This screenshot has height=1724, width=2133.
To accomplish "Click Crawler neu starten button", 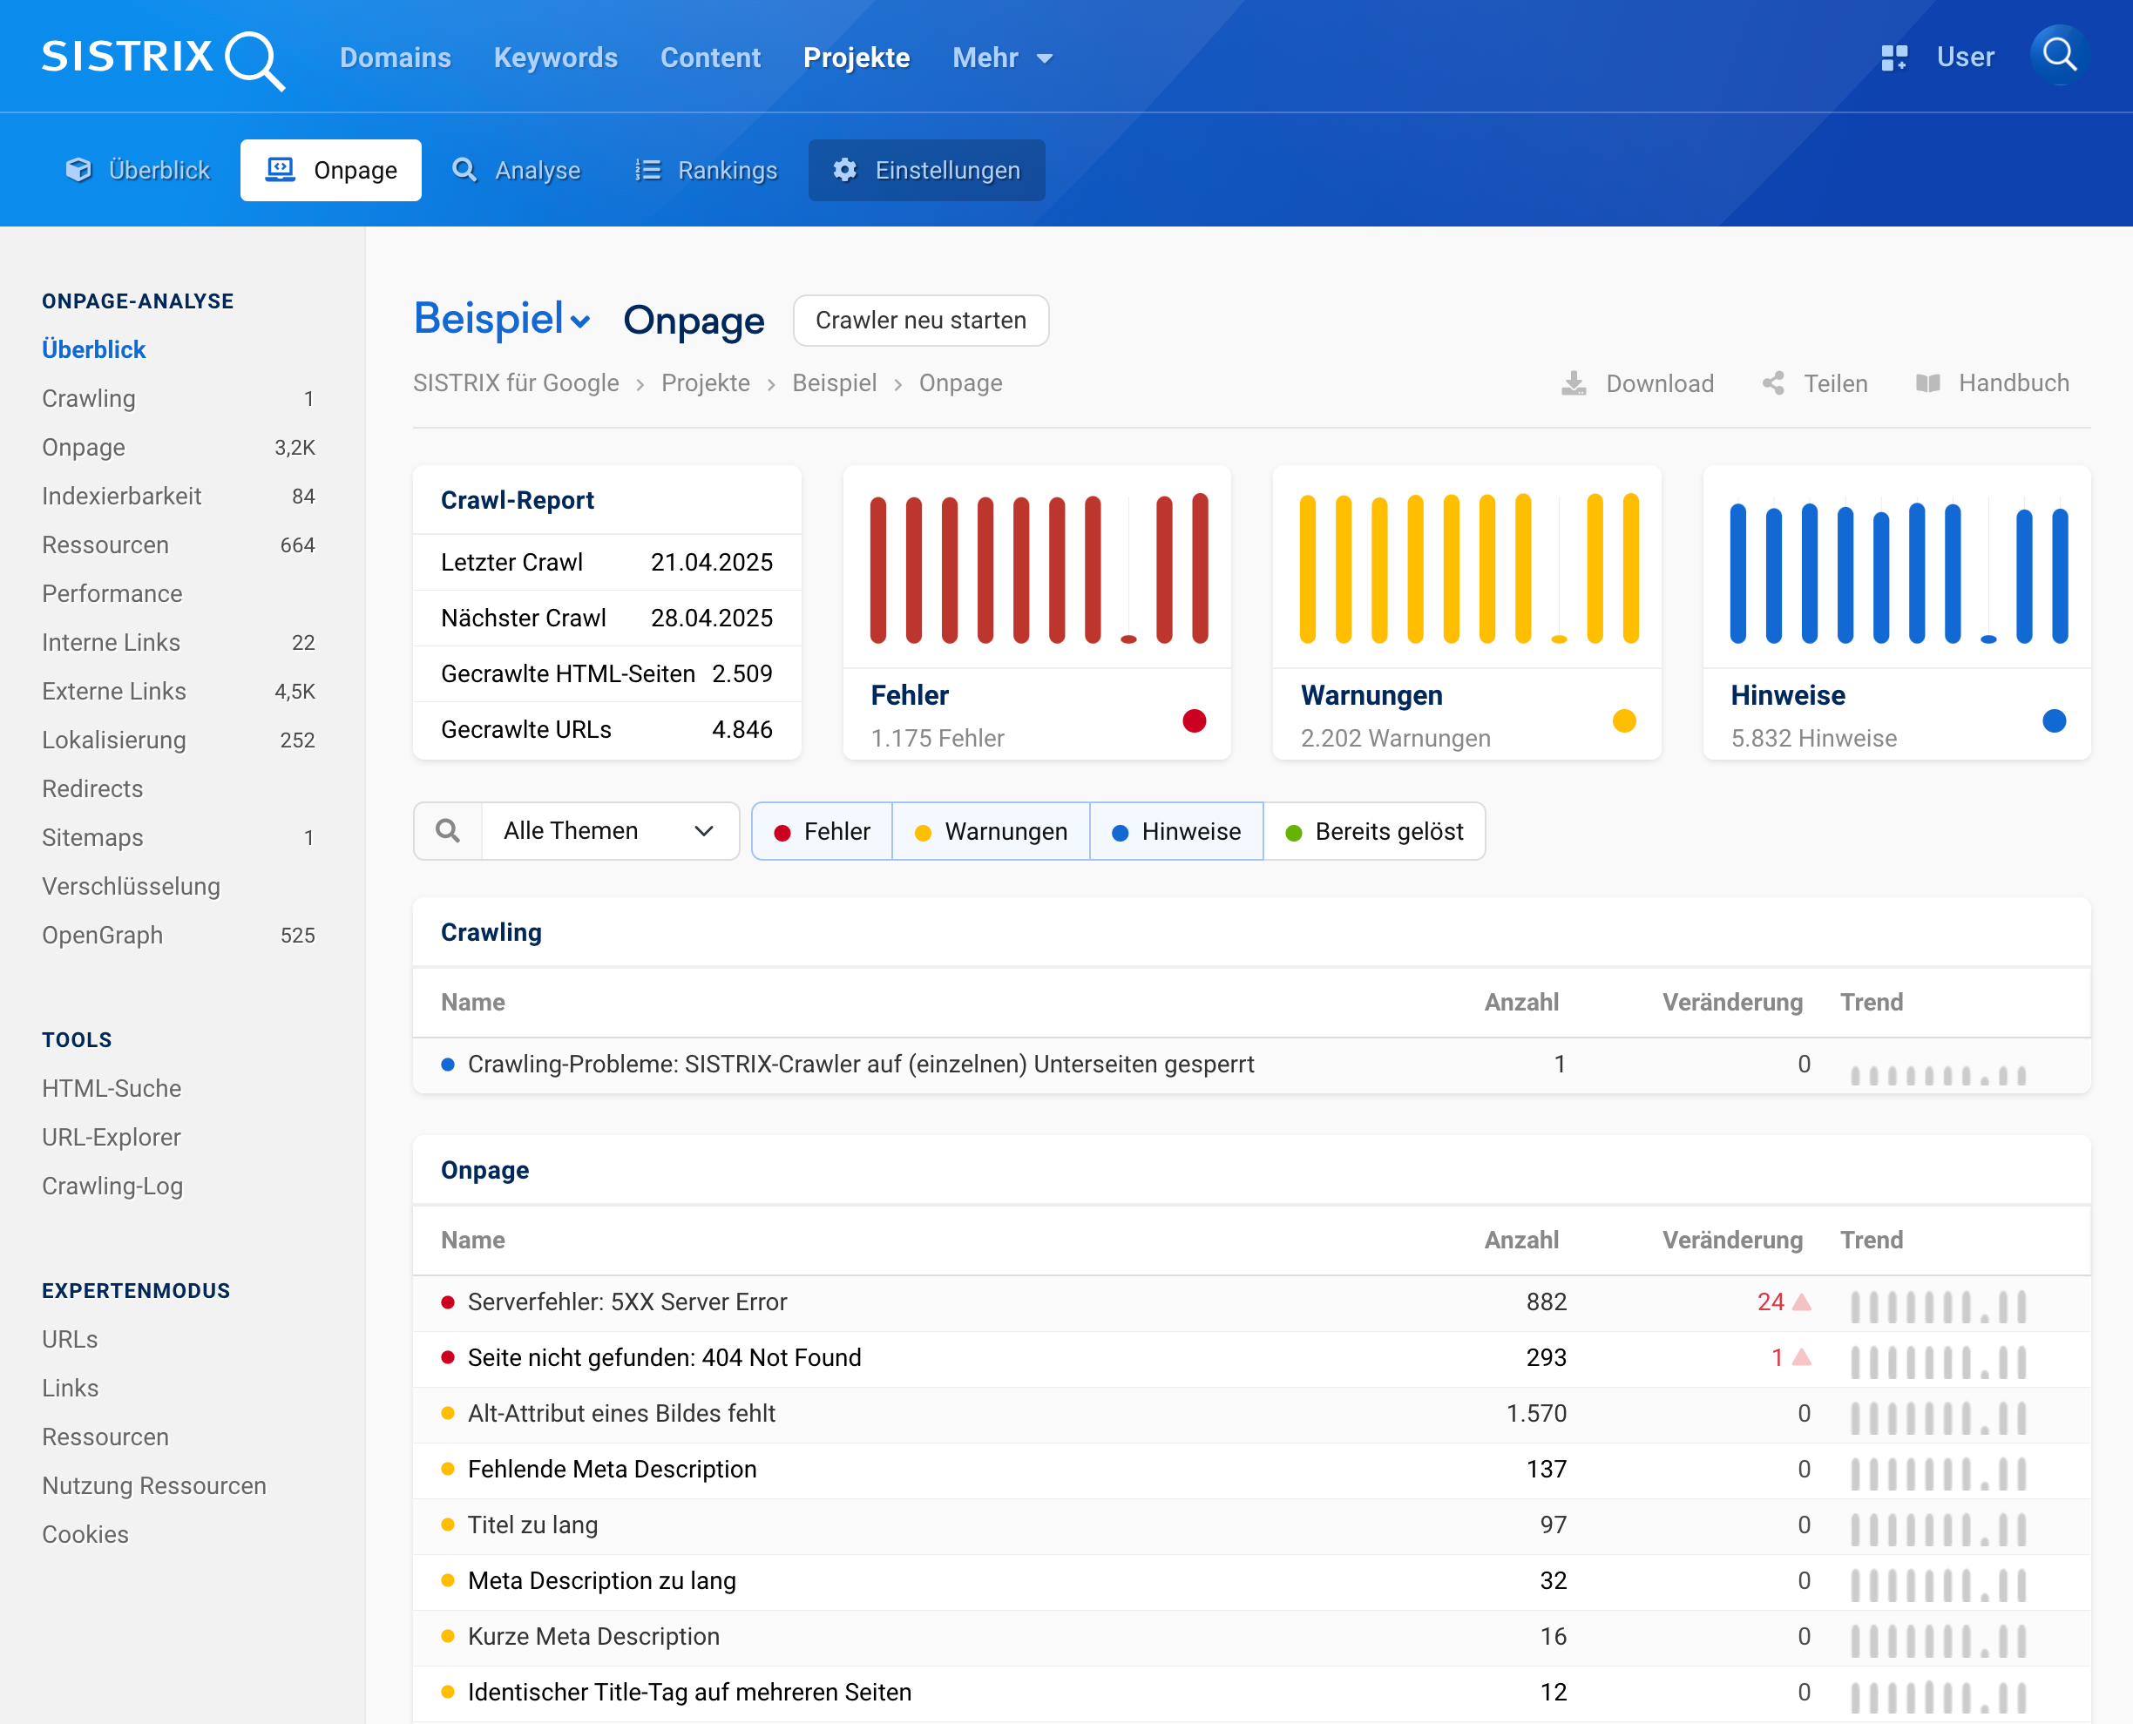I will 920,320.
